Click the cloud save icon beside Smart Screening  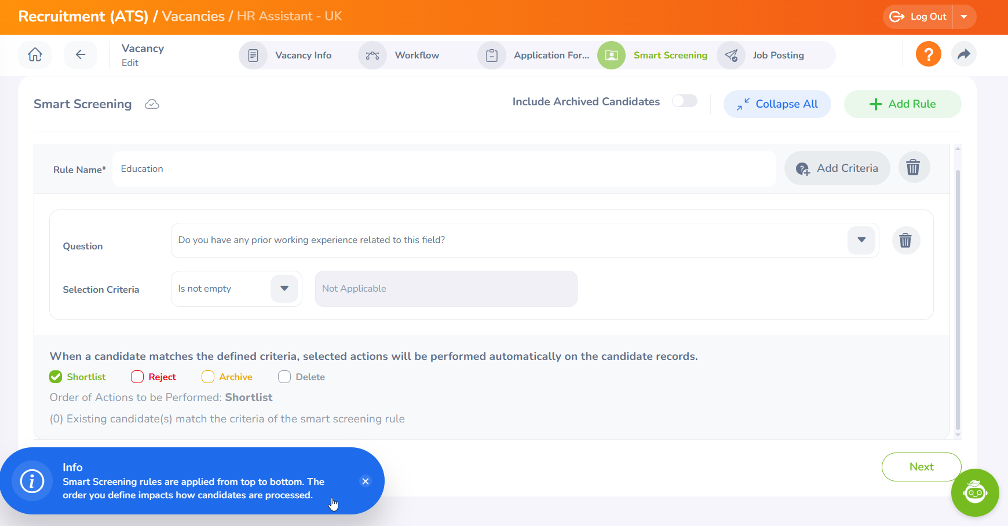point(152,104)
